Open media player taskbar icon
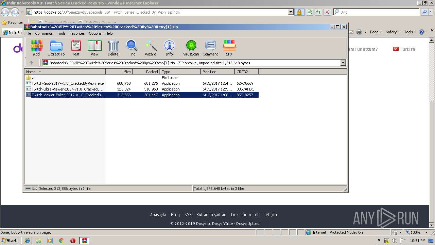The height and width of the screenshot is (245, 435). 50,241
